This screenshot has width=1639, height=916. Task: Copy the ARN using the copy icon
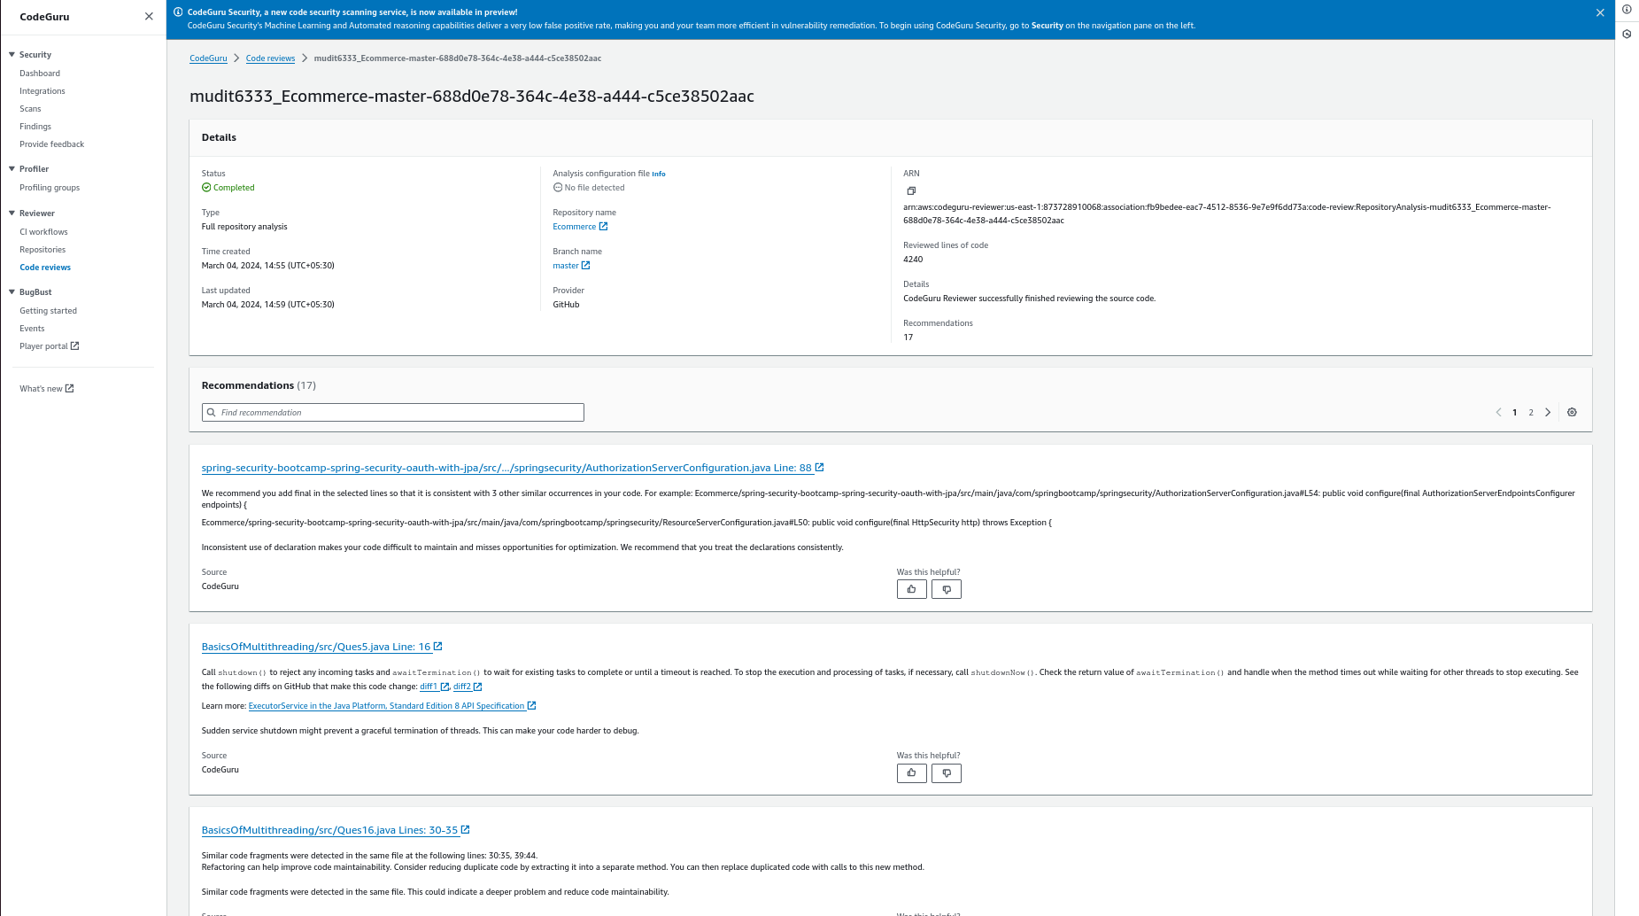click(910, 190)
